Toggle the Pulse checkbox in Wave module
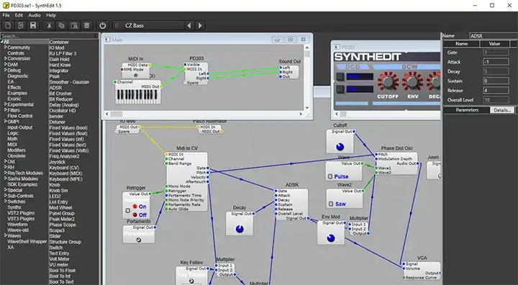 [x=330, y=176]
